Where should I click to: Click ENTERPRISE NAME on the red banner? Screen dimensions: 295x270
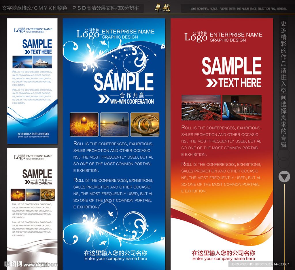pos(236,35)
